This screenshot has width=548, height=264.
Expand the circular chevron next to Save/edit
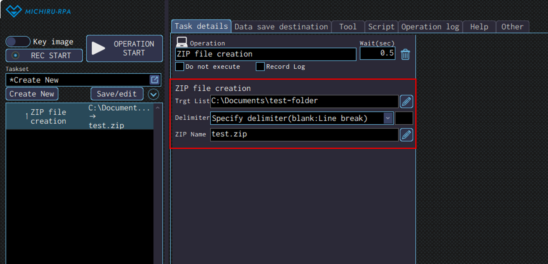tap(153, 94)
